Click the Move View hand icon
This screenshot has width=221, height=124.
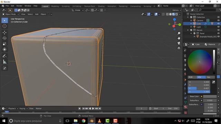click(179, 38)
